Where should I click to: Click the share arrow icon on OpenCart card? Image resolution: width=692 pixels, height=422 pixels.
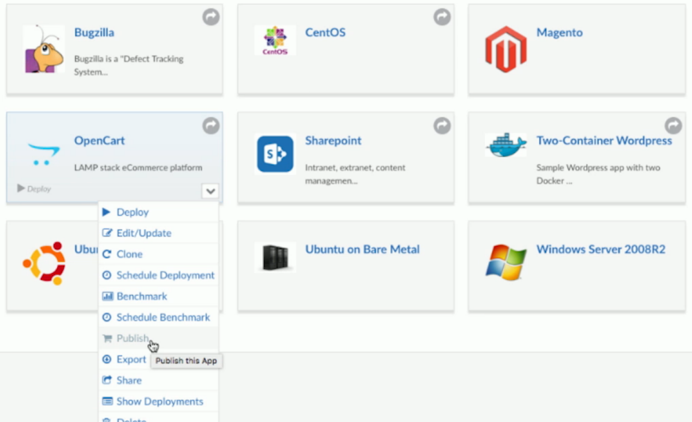pyautogui.click(x=211, y=126)
